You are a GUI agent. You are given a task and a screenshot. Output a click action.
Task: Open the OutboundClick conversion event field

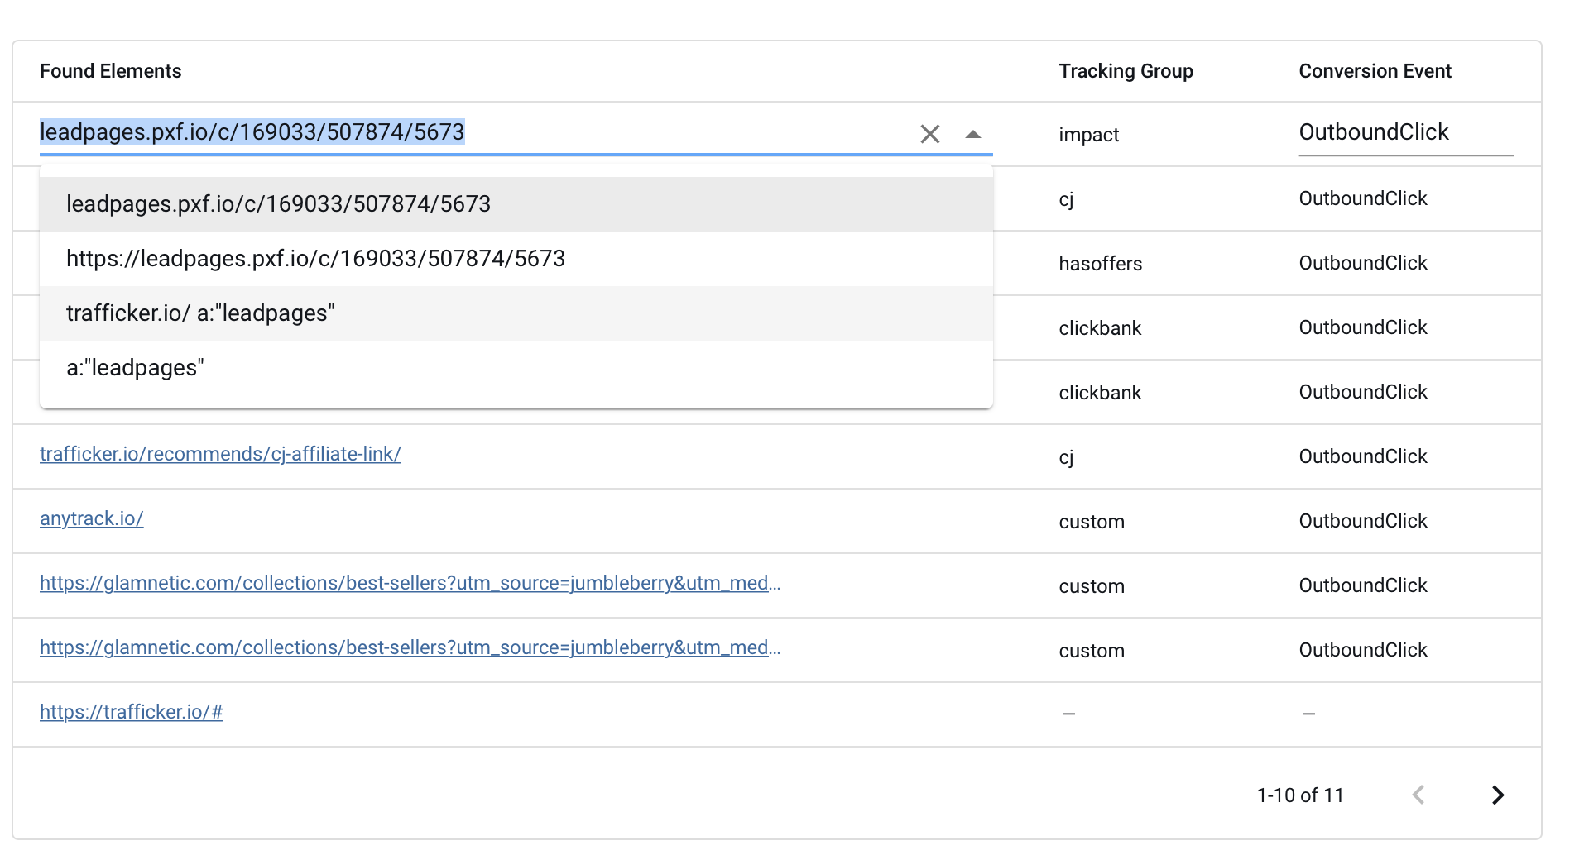[x=1406, y=132]
